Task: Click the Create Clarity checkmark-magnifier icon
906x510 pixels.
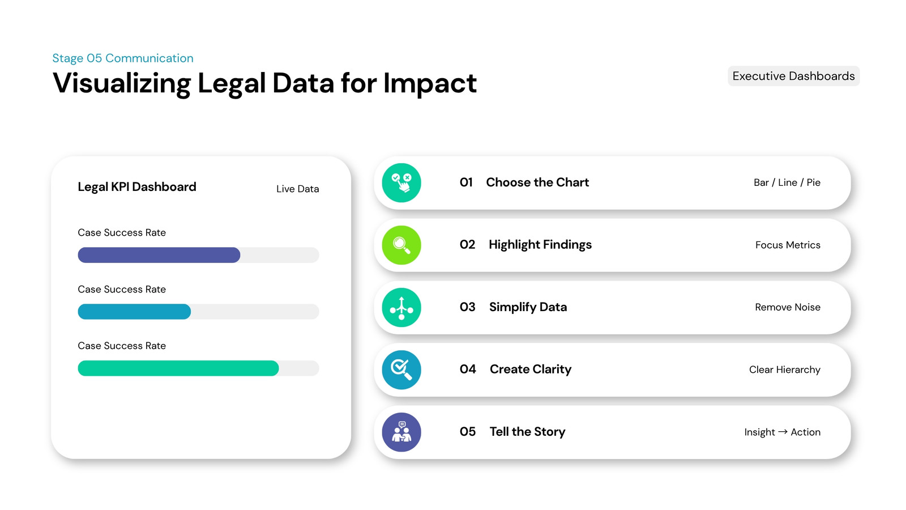Action: point(401,370)
